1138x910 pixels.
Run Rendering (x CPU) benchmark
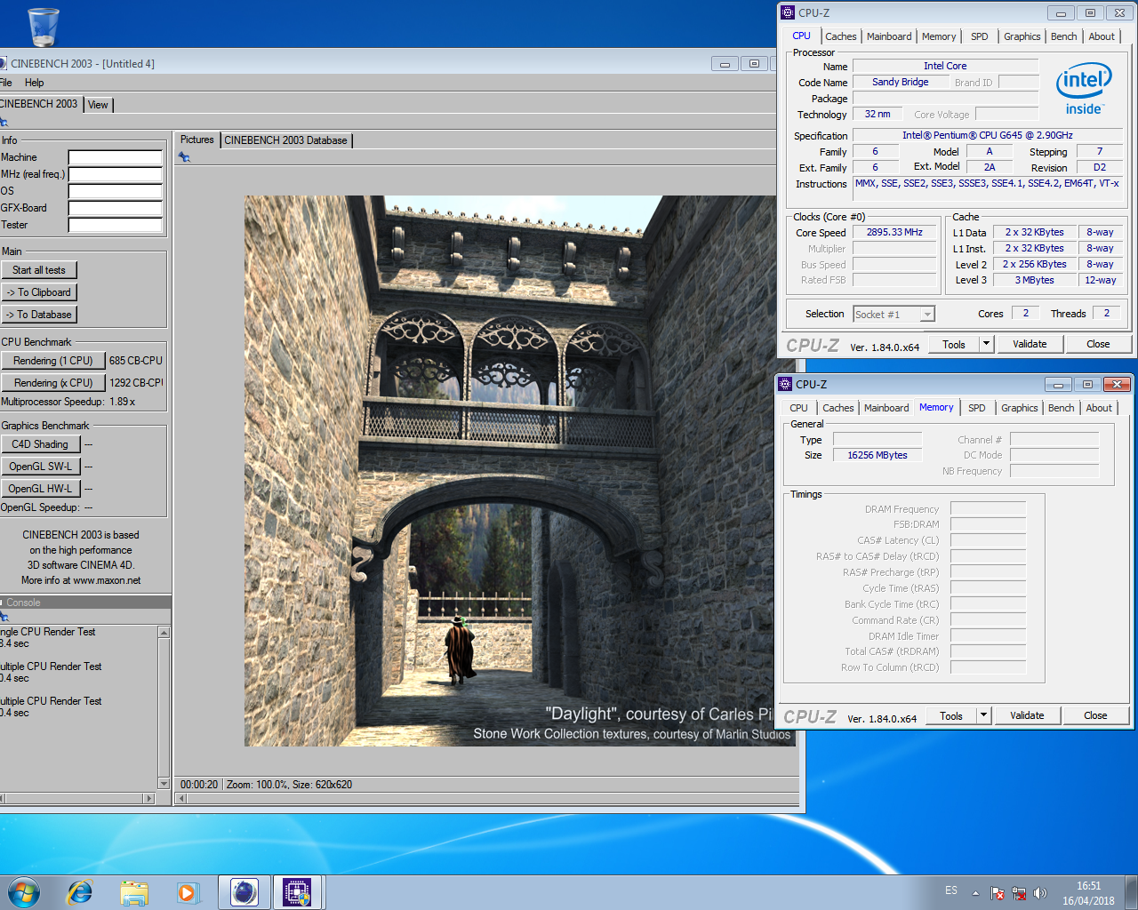click(53, 383)
